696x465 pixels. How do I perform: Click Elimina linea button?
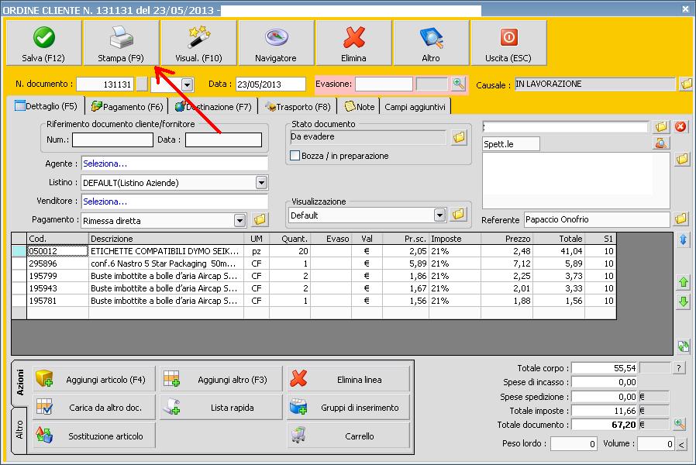pos(348,380)
